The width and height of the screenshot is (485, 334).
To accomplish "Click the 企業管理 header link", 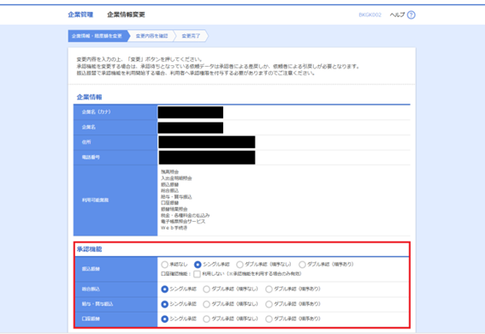I will click(x=80, y=15).
